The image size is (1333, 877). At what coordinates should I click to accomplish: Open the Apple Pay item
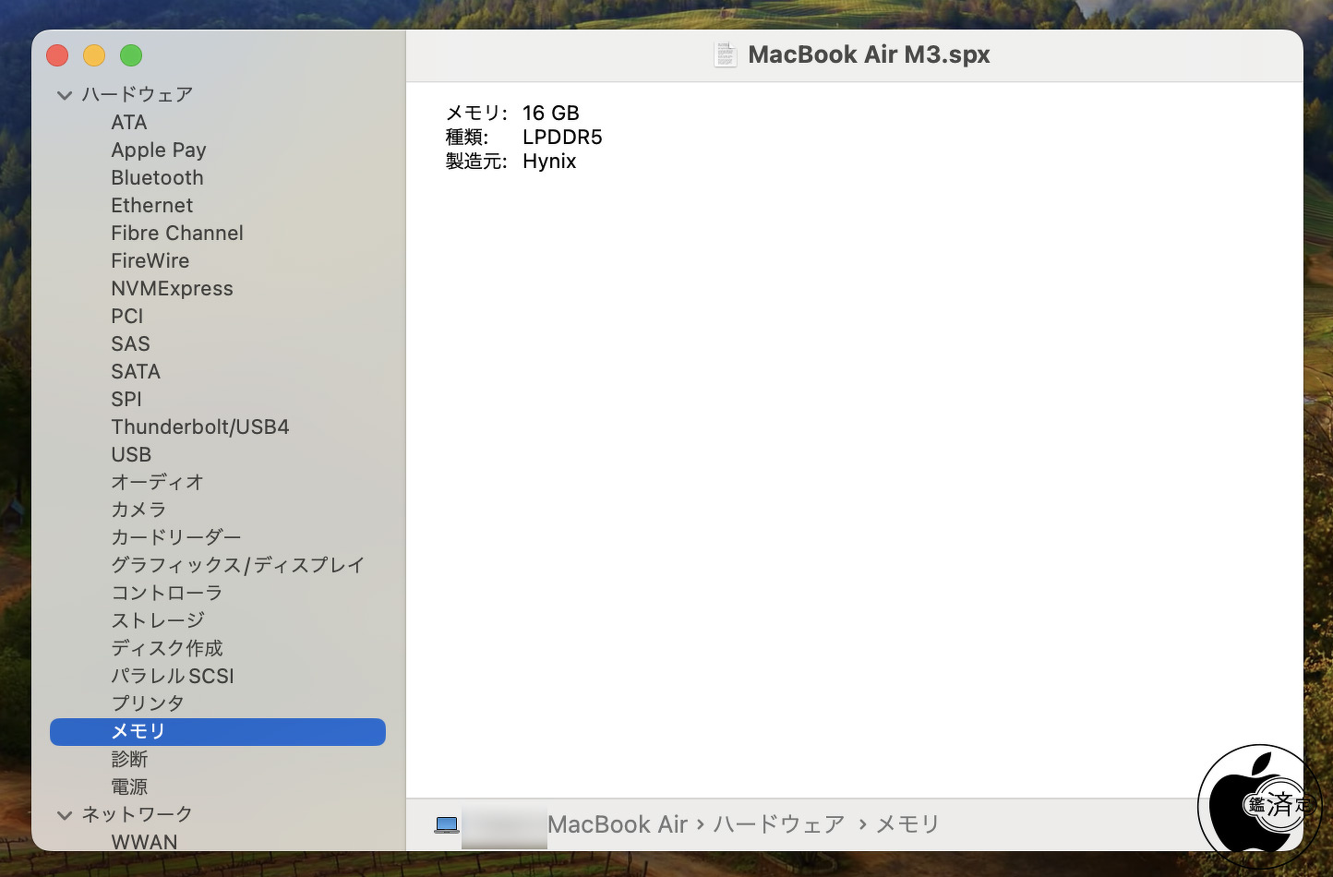coord(159,150)
